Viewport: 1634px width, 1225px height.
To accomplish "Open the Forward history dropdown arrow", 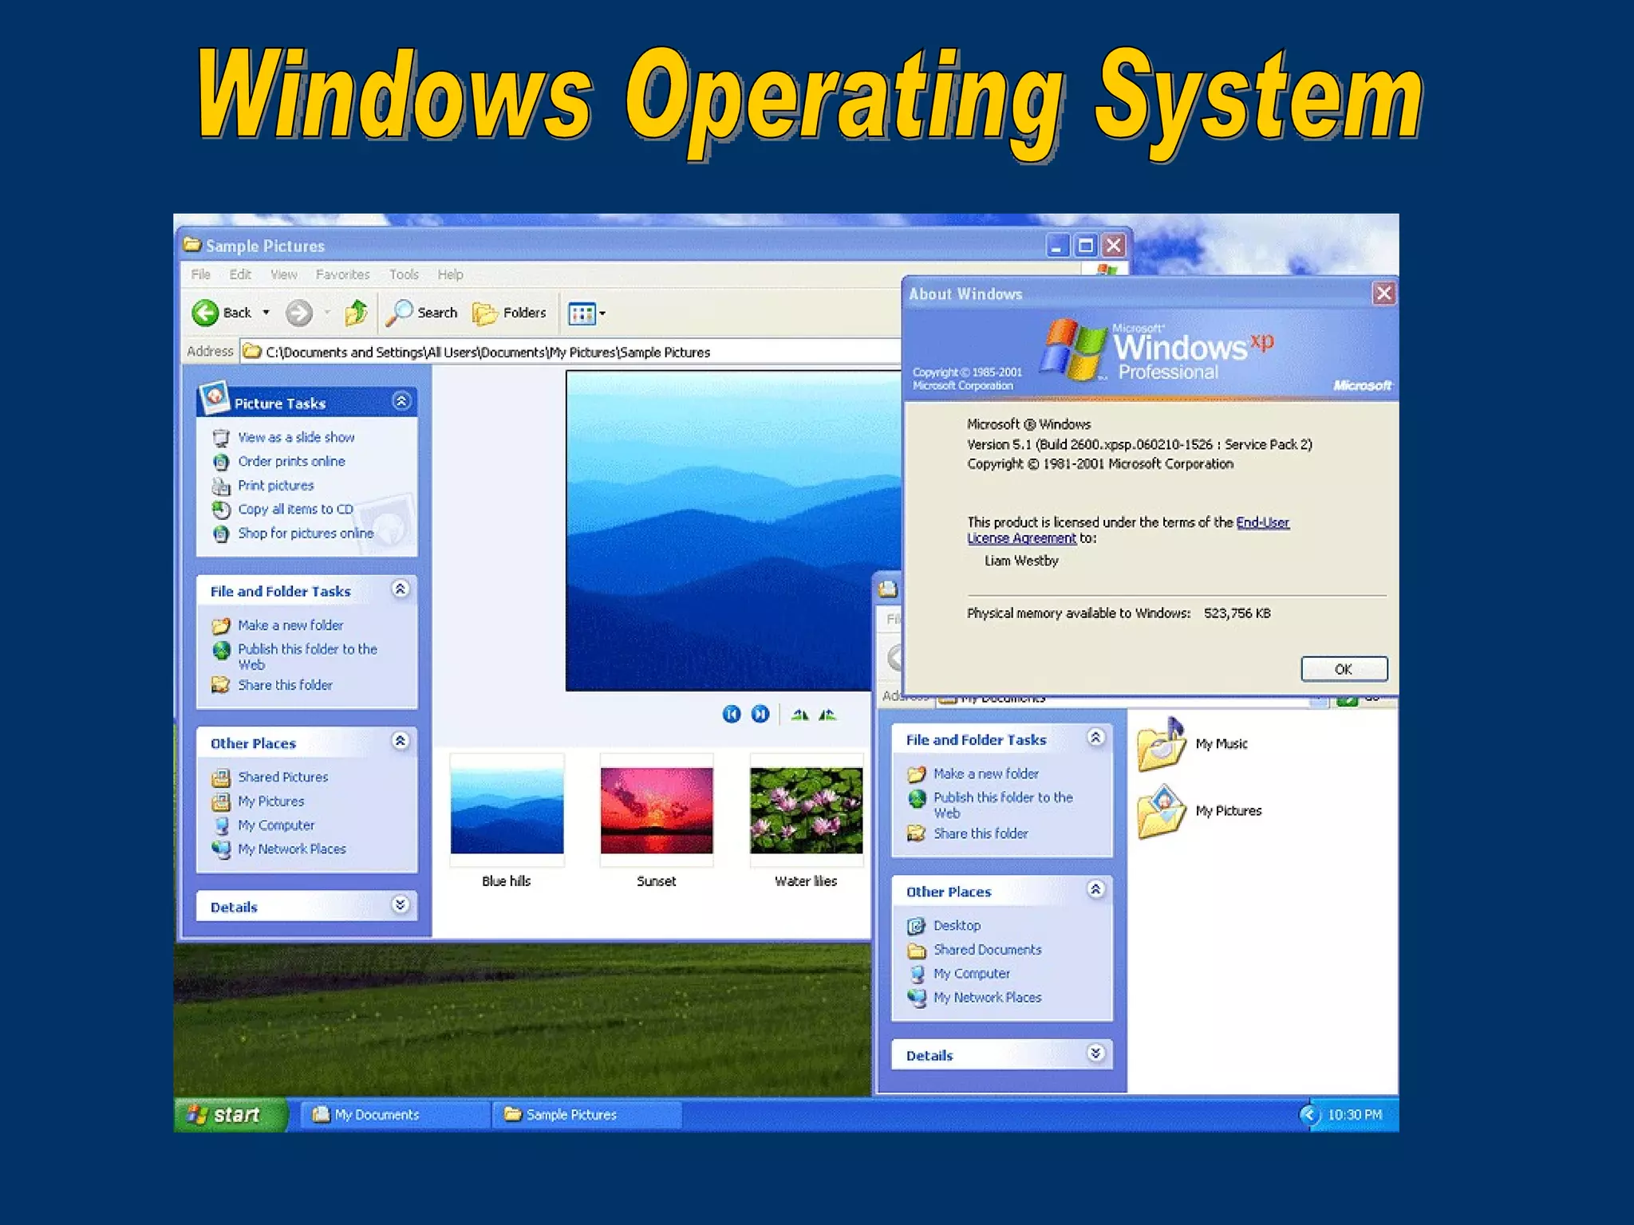I will coord(327,313).
